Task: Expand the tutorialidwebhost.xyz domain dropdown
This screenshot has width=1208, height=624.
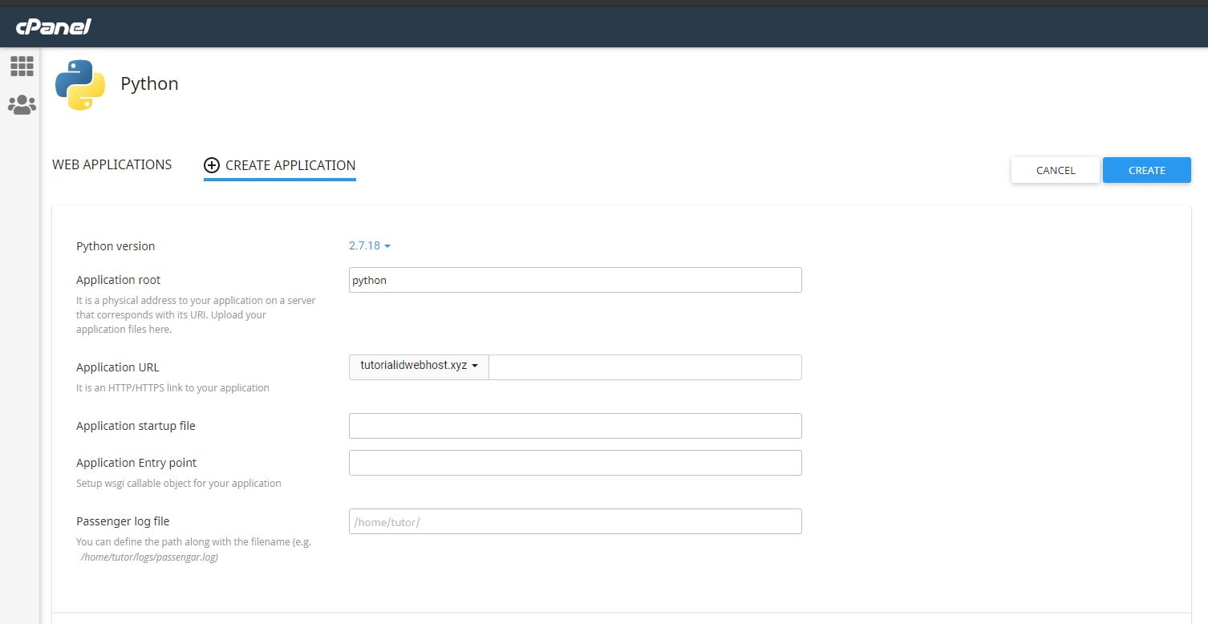Action: tap(419, 367)
